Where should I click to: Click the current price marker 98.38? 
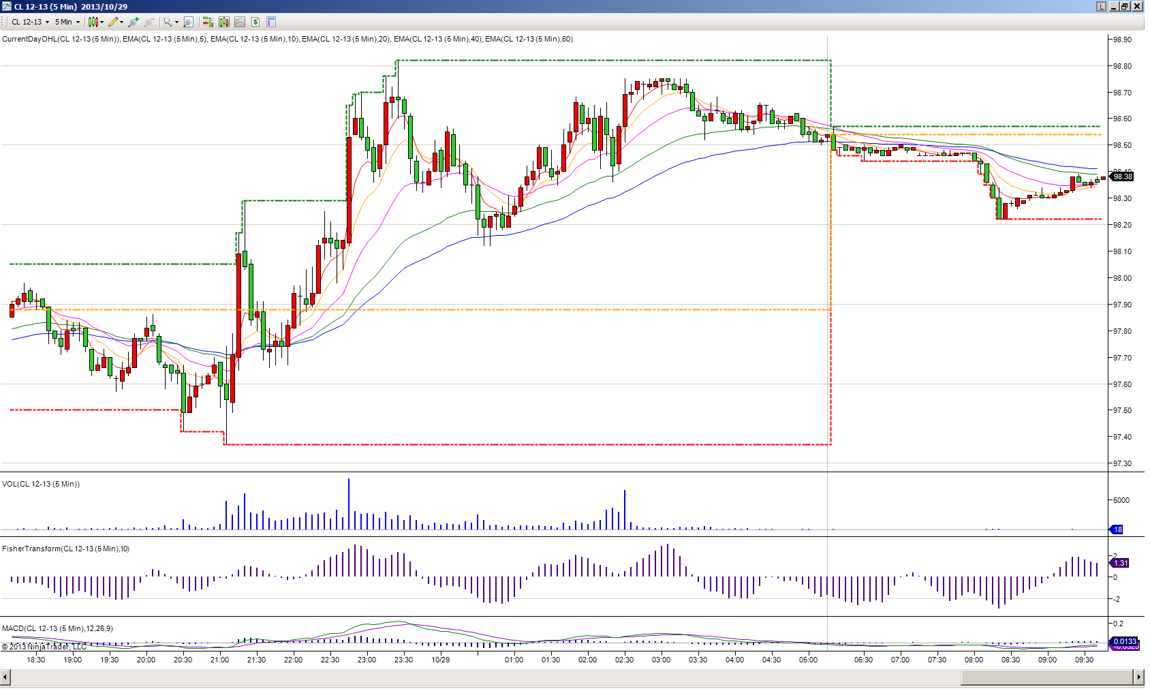point(1121,176)
